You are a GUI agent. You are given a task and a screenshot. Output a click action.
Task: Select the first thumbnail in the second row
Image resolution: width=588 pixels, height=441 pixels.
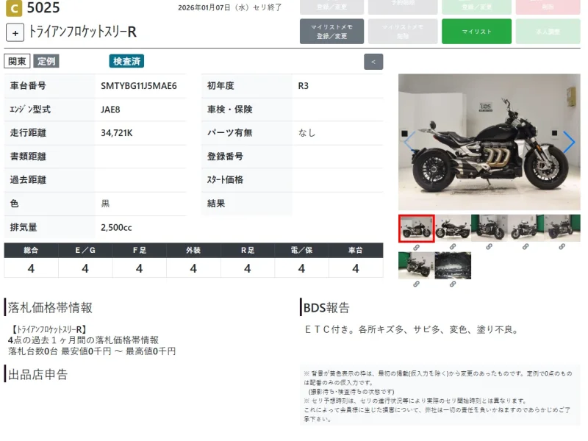click(x=416, y=265)
